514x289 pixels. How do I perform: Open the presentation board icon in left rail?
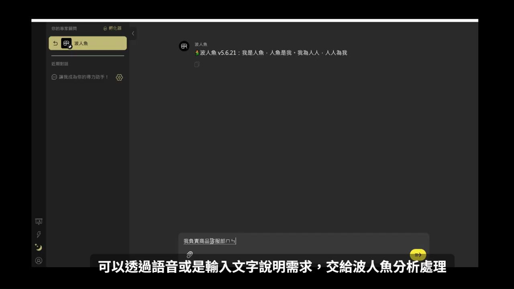pos(39,221)
